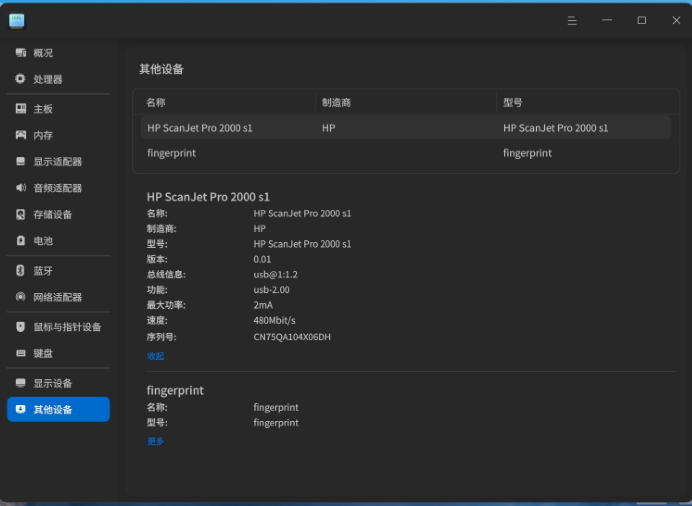Click the 键盘 keyboard icon
This screenshot has width=692, height=506.
(x=20, y=353)
